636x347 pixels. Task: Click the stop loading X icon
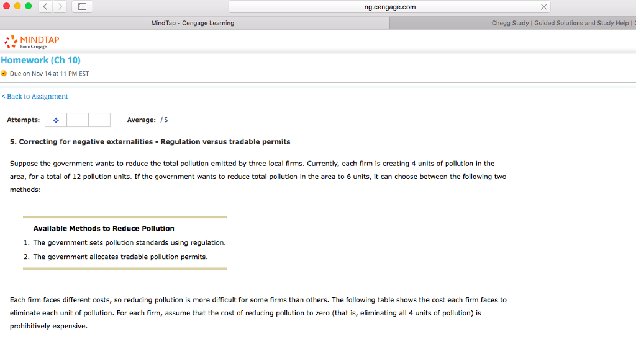[544, 7]
